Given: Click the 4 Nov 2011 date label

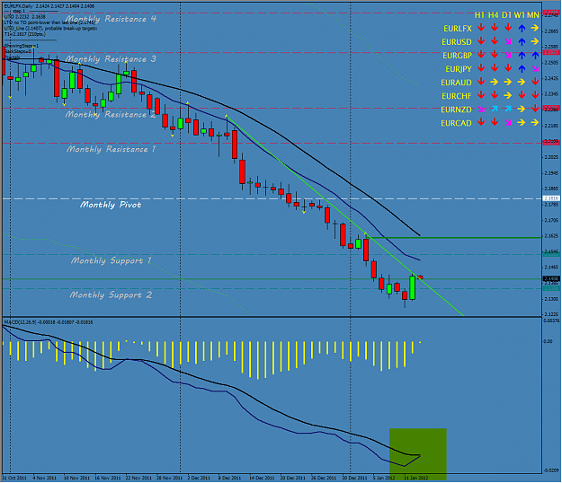Looking at the screenshot, I should tap(44, 478).
